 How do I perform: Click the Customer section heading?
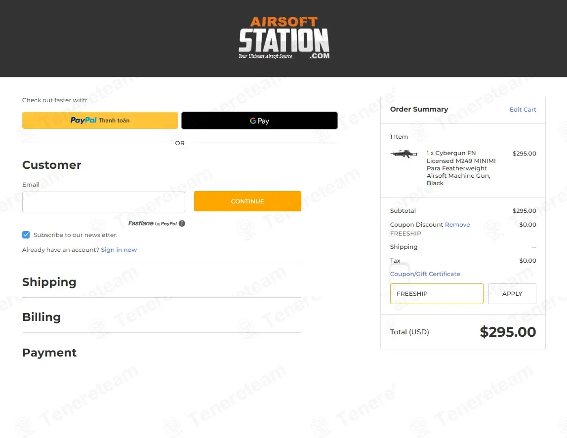52,165
